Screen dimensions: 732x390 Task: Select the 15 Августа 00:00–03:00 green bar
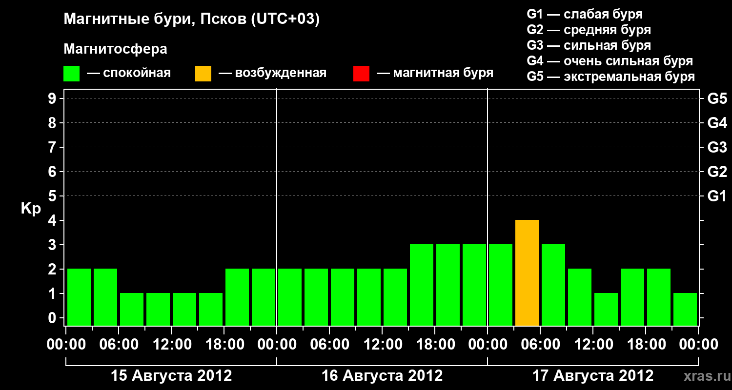pyautogui.click(x=79, y=297)
